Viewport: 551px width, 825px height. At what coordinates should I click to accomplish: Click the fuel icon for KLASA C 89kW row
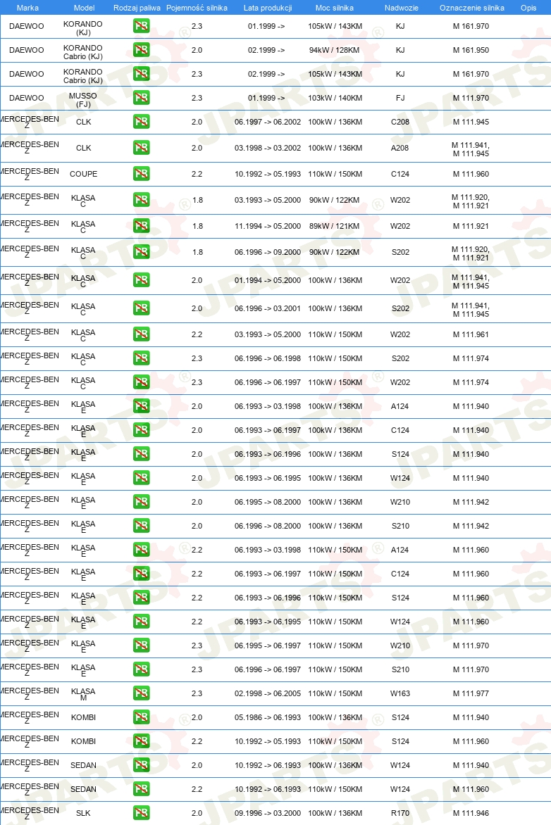point(141,226)
